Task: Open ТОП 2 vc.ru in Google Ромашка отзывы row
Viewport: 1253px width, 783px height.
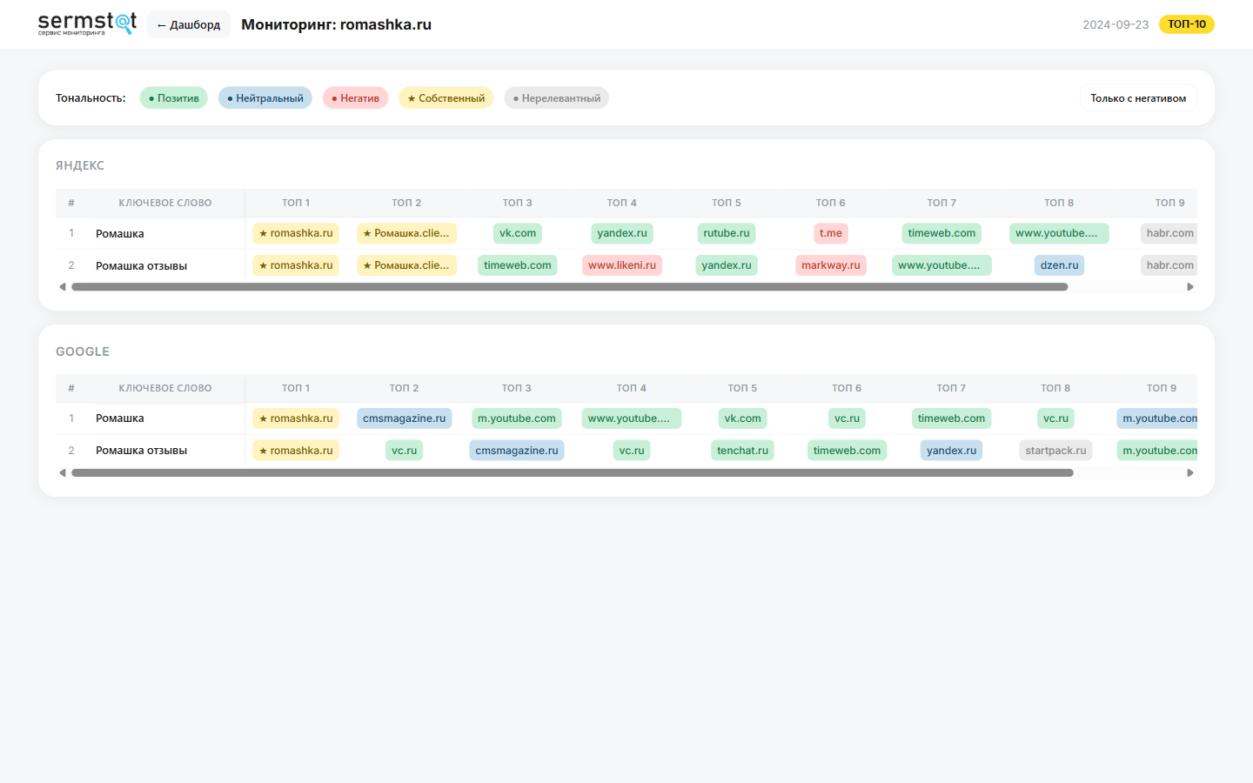Action: point(404,451)
